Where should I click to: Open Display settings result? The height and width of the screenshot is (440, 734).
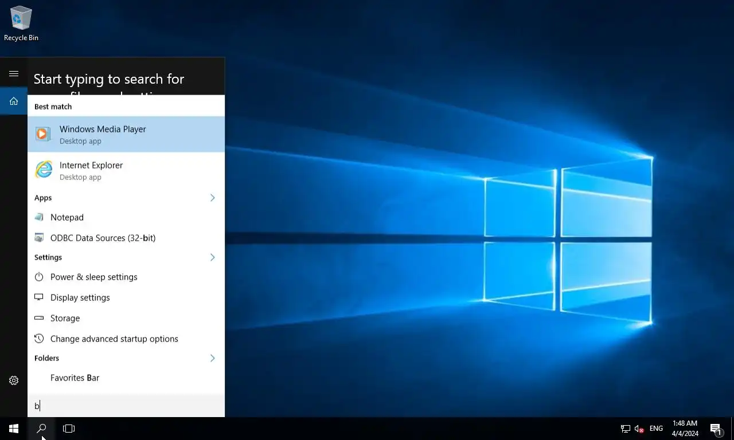tap(126, 297)
